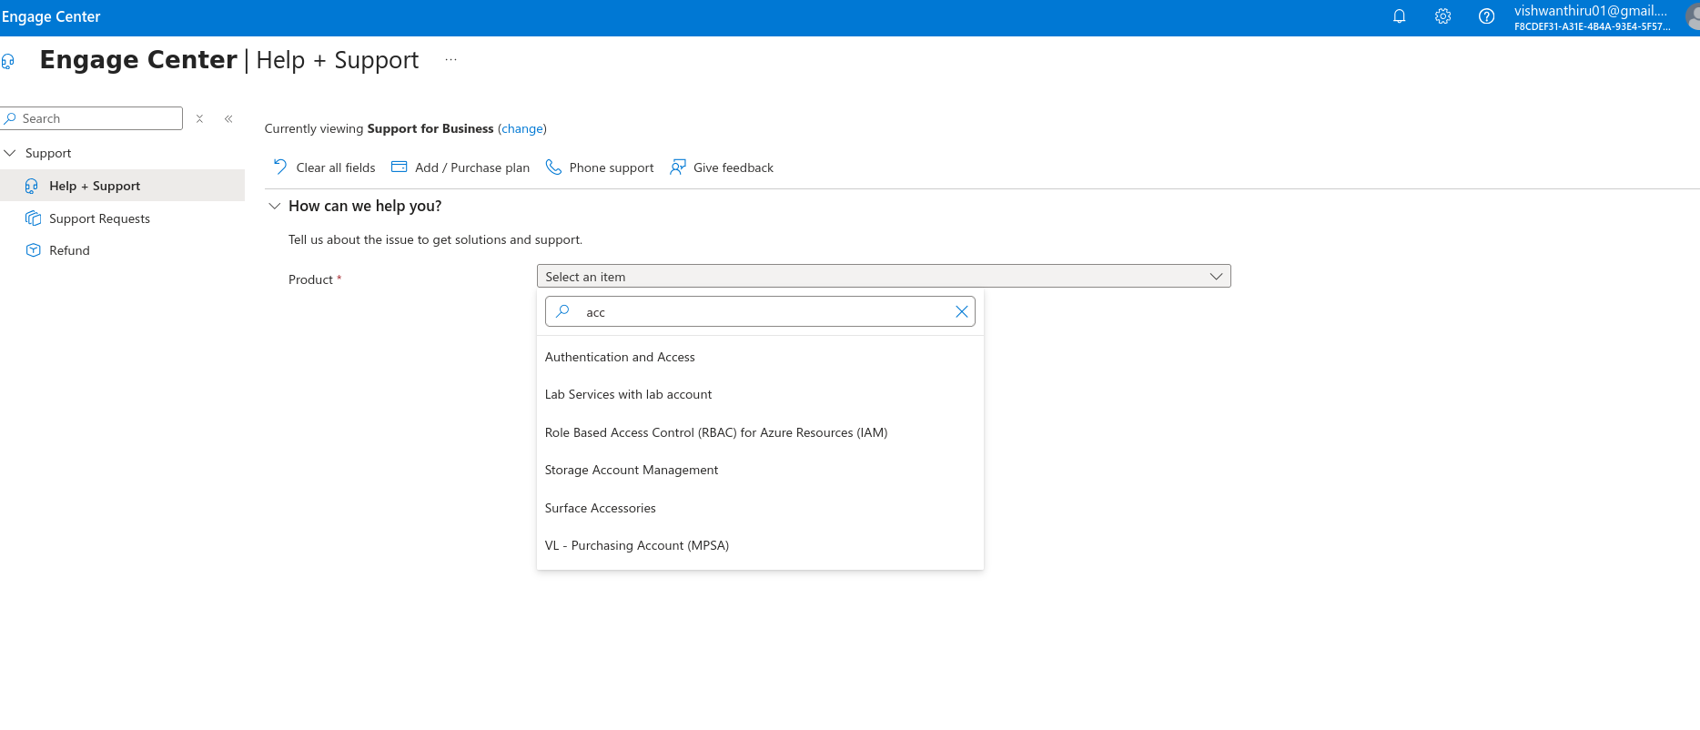Screen dimensions: 1700x730
Task: Click the Clear all fields undo icon
Action: pos(280,167)
